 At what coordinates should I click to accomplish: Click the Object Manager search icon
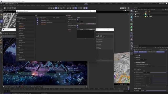pyautogui.click(x=162, y=10)
